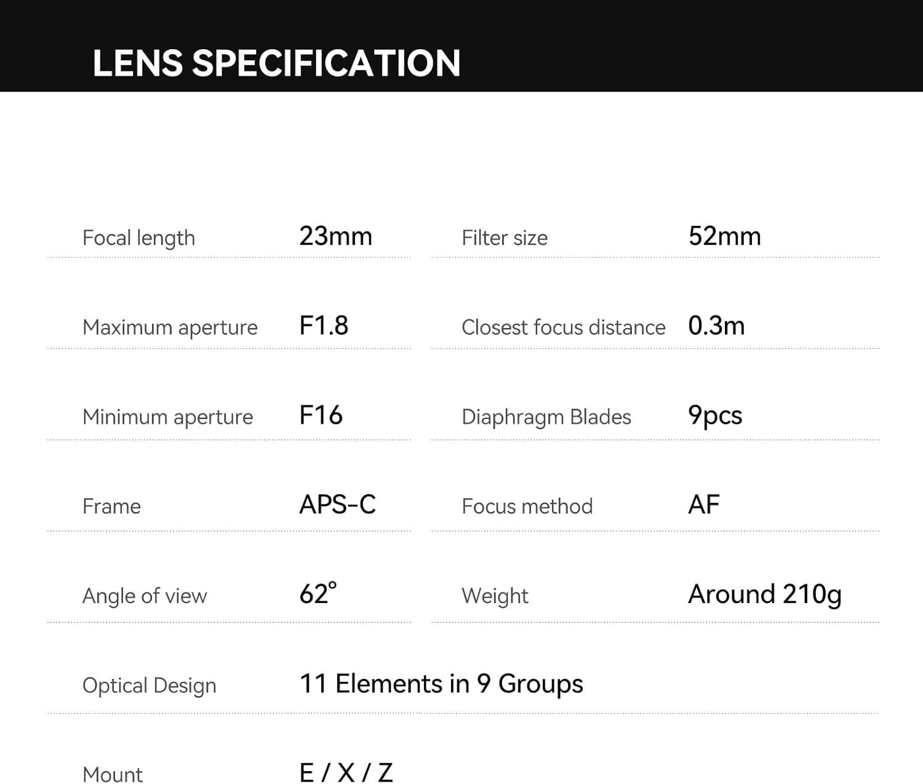Click the Closest focus distance label
The image size is (923, 784).
pos(563,327)
